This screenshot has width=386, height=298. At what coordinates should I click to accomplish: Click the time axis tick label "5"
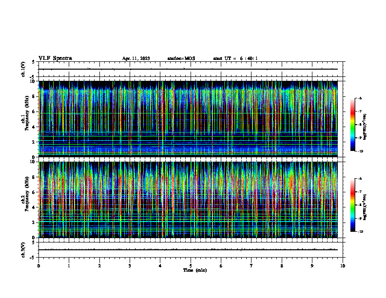point(191,266)
